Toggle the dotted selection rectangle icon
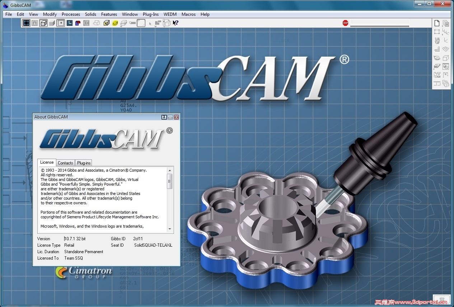The width and height of the screenshot is (454, 307). click(61, 23)
